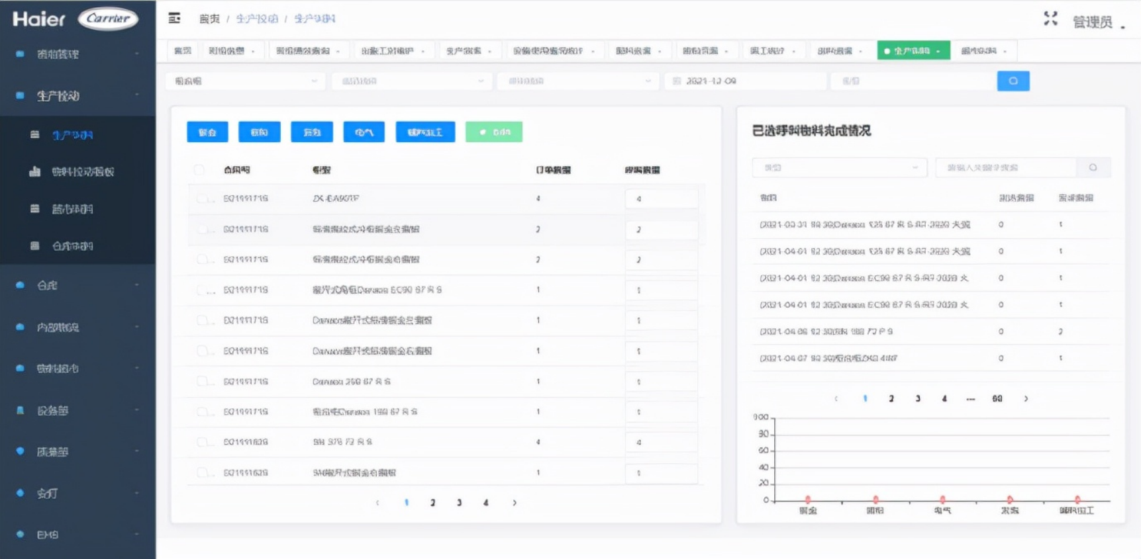This screenshot has width=1141, height=559.
Task: Click the search icon beside right panel keyword field
Action: (1093, 168)
